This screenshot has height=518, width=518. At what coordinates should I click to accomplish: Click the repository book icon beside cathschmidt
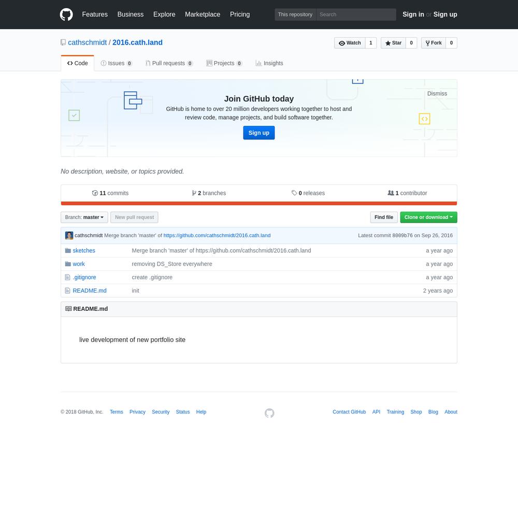(x=63, y=42)
